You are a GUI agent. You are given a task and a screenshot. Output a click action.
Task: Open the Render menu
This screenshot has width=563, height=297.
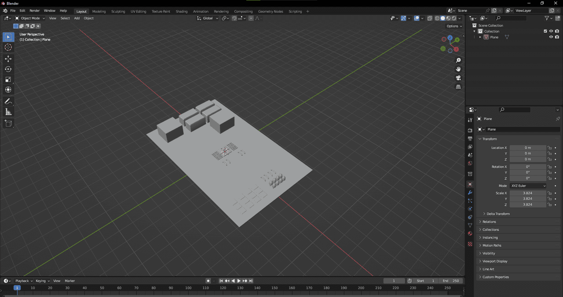click(34, 11)
